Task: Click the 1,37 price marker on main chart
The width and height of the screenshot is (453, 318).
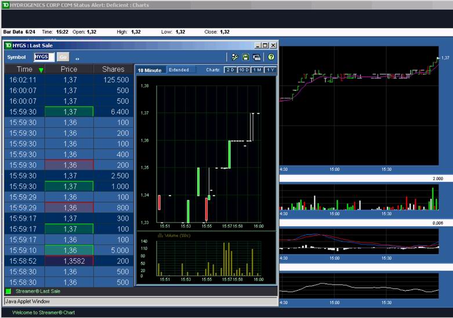Action: (x=445, y=58)
